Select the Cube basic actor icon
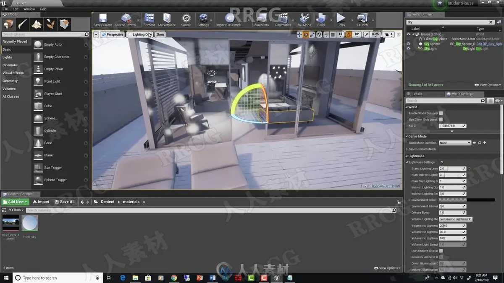 point(38,106)
